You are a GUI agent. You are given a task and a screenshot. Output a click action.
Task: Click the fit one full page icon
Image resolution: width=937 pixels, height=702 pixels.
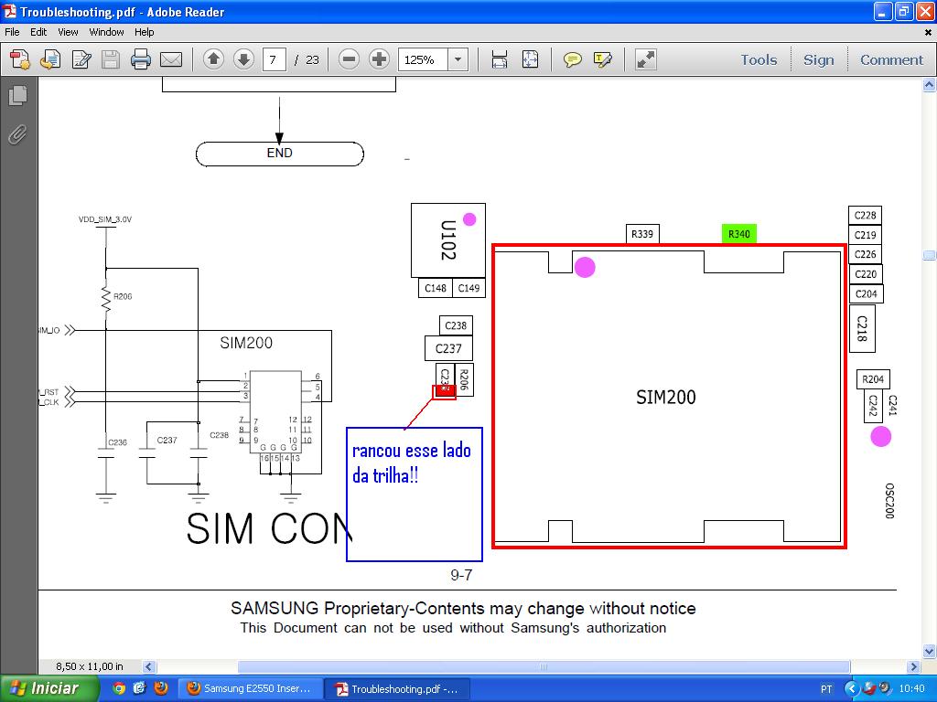(x=530, y=59)
